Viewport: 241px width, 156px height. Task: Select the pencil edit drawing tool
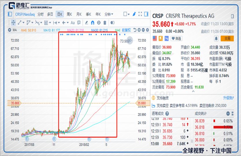[86, 23]
